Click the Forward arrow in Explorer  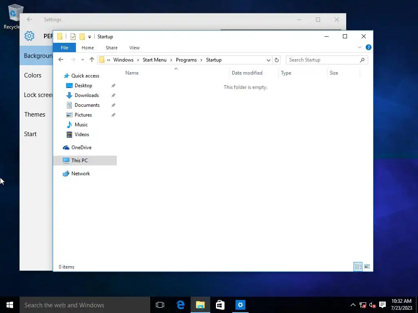coord(73,60)
